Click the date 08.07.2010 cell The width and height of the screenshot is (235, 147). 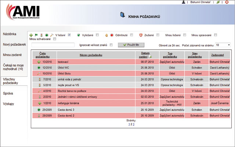point(147,62)
